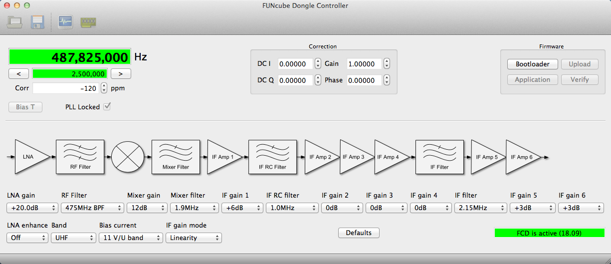Image resolution: width=611 pixels, height=264 pixels.
Task: Click the 2,500,000 step size field
Action: pyautogui.click(x=70, y=74)
